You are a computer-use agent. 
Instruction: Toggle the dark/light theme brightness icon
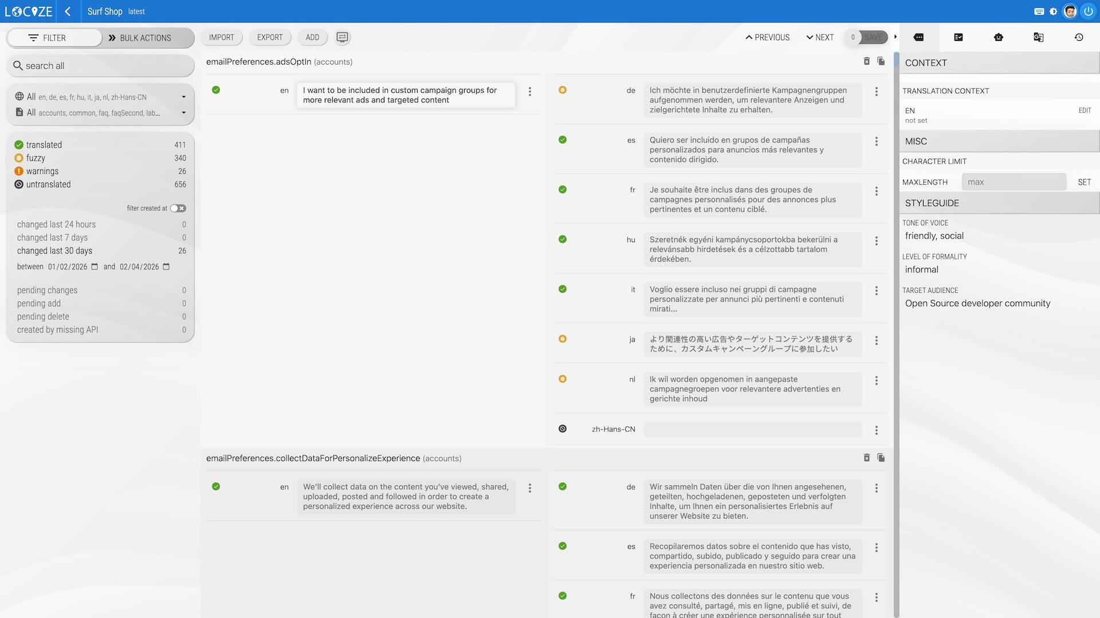click(x=1054, y=11)
